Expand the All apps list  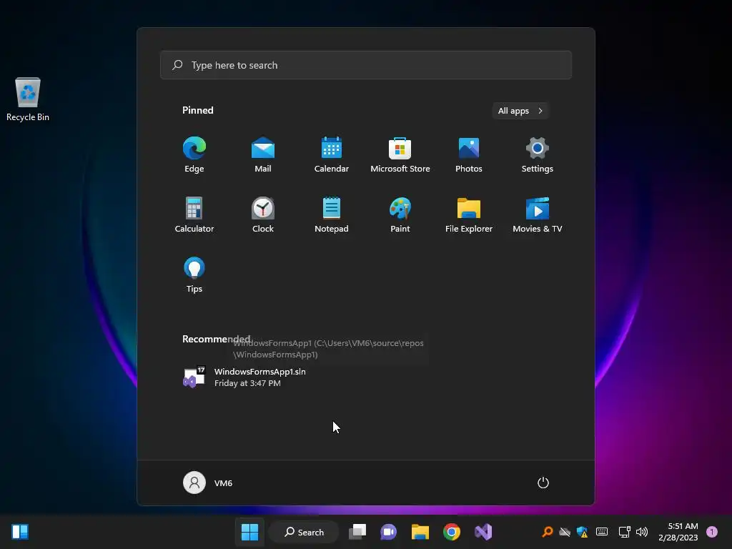(520, 111)
